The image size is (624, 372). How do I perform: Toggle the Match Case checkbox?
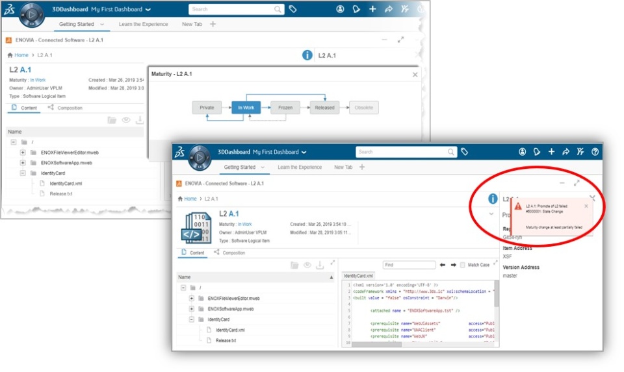[x=462, y=265]
